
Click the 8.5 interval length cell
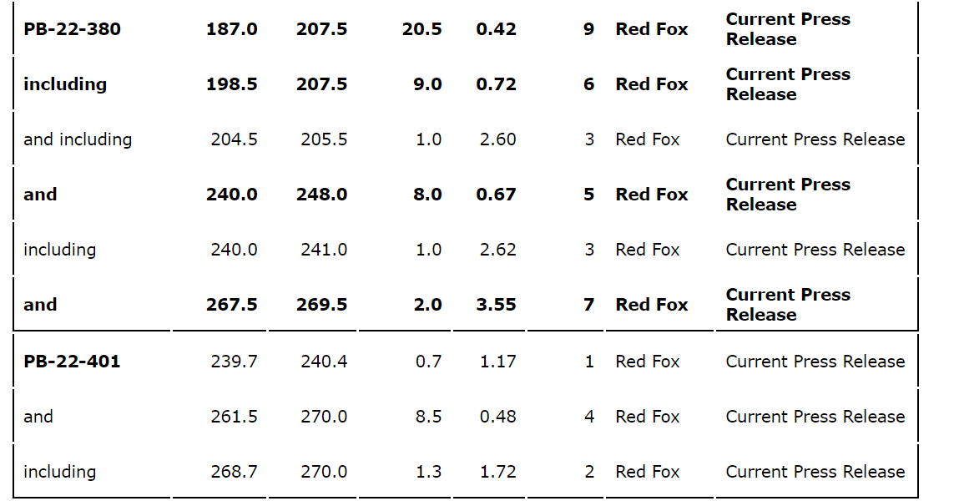click(x=428, y=417)
